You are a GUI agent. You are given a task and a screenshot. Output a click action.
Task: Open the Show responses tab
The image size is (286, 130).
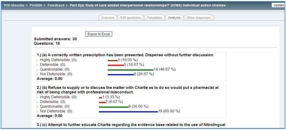point(198,18)
